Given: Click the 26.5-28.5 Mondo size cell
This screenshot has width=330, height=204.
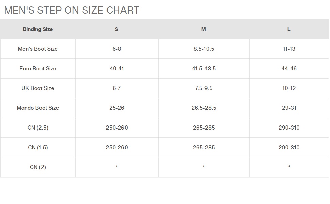Looking at the screenshot, I should [x=204, y=108].
